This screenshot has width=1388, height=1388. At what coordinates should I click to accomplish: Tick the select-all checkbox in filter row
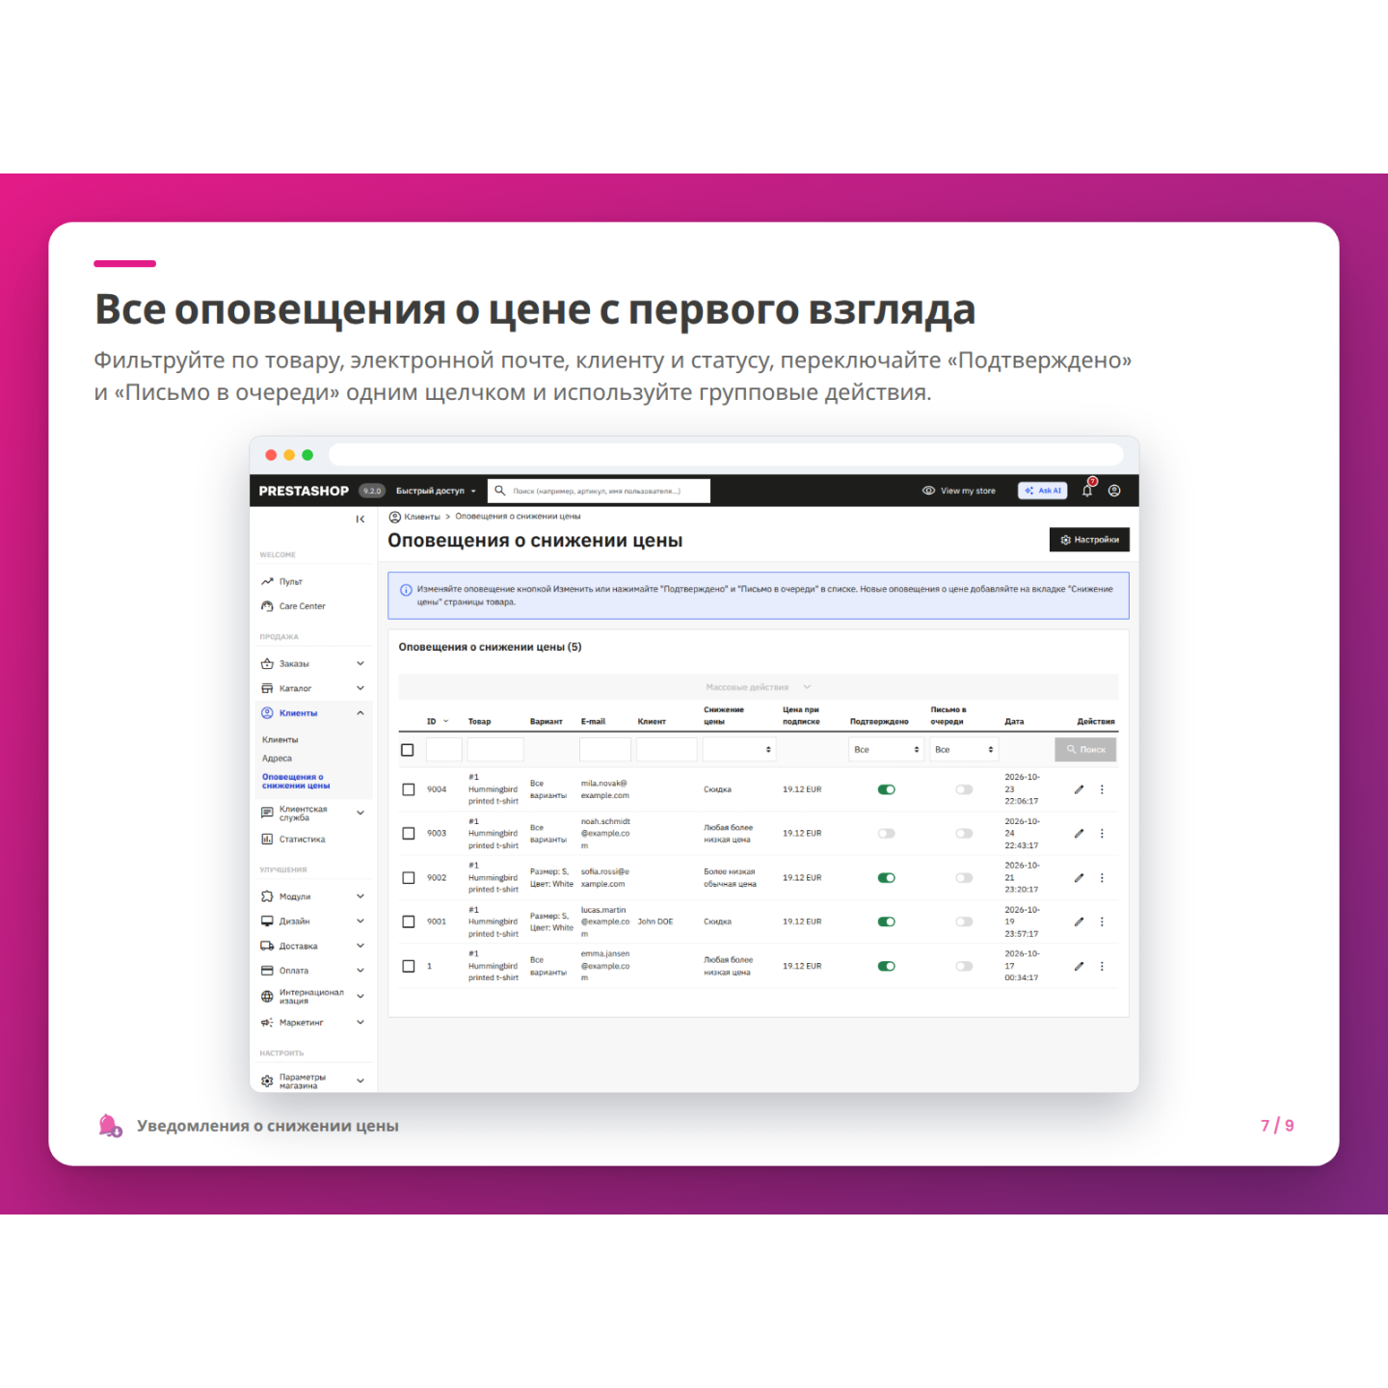coord(408,750)
